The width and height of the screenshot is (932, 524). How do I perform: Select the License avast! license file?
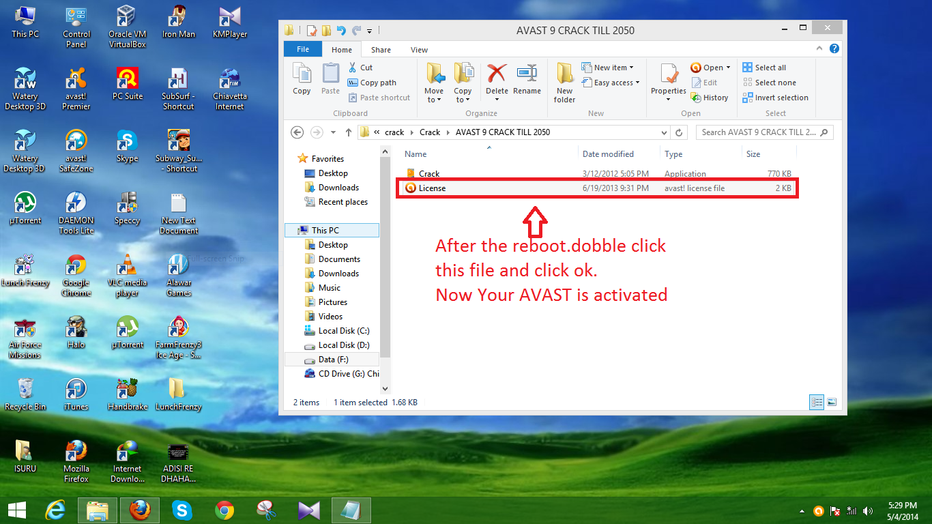(598, 188)
